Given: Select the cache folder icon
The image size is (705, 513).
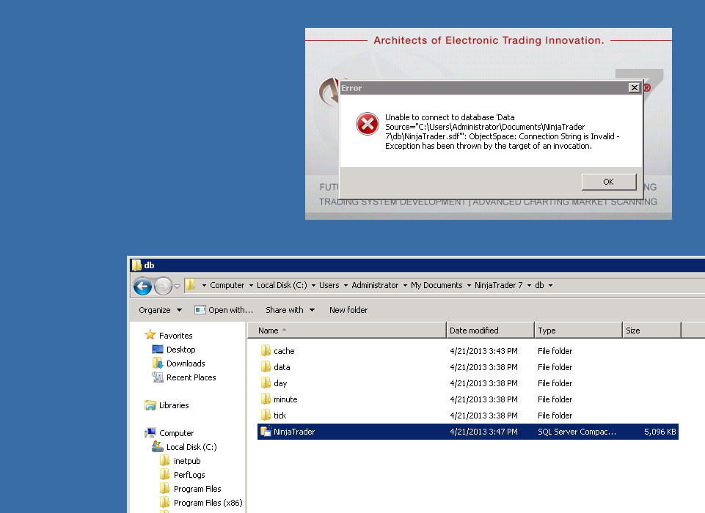Looking at the screenshot, I should tap(266, 350).
